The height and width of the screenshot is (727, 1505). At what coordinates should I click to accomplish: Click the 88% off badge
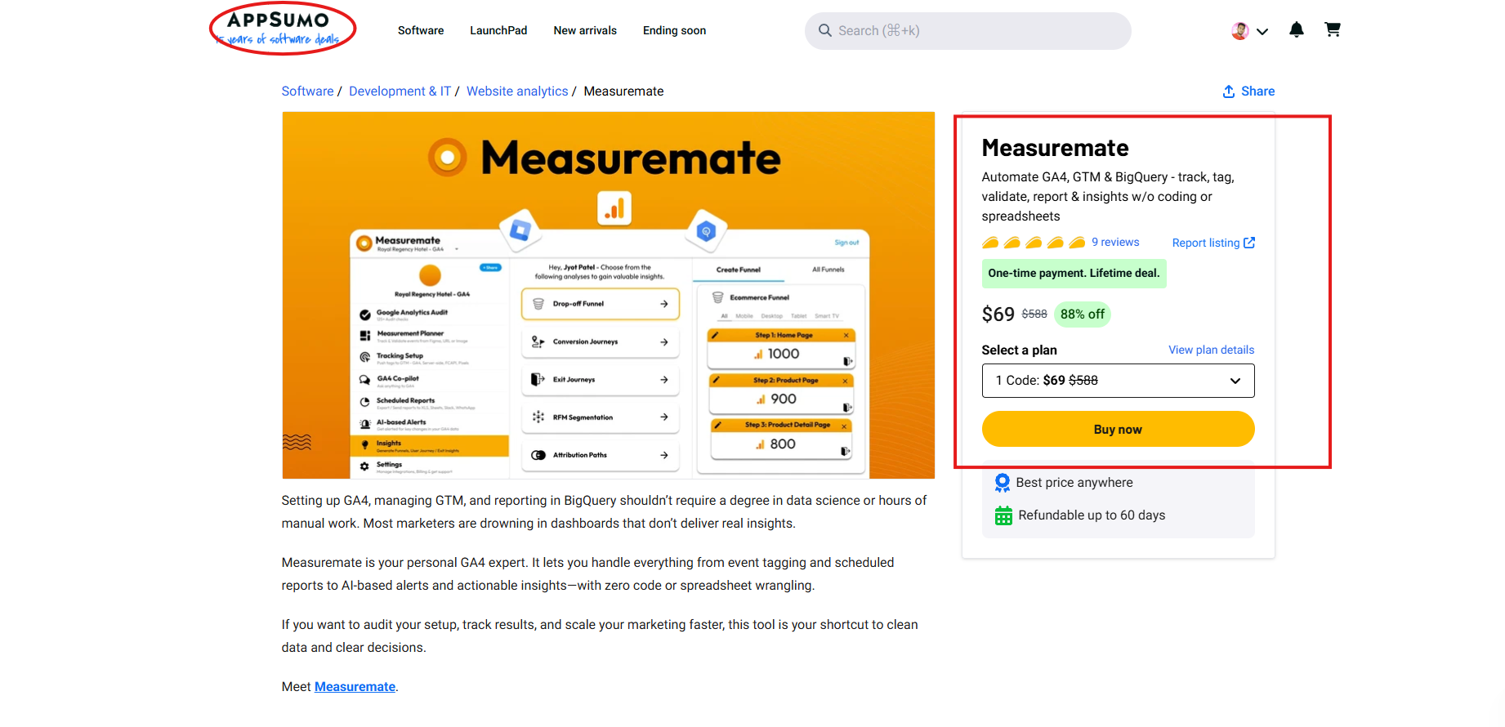tap(1083, 314)
